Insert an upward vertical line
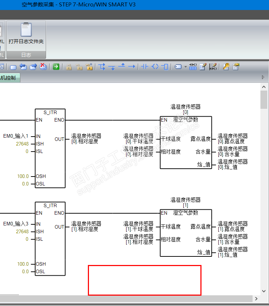The width and height of the screenshot is (269, 306). pos(121,66)
